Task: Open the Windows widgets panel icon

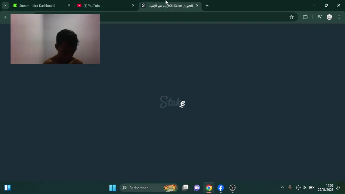Action: (x=8, y=188)
